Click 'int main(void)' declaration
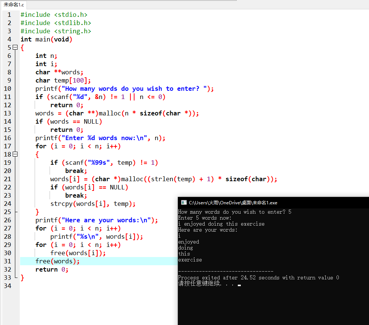Viewport: 369px width, 325px height. [46, 39]
